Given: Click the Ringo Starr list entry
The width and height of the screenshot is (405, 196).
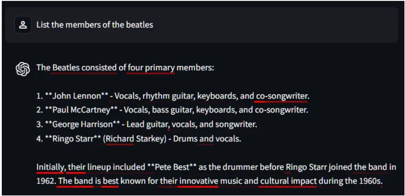Looking at the screenshot, I should coord(139,139).
